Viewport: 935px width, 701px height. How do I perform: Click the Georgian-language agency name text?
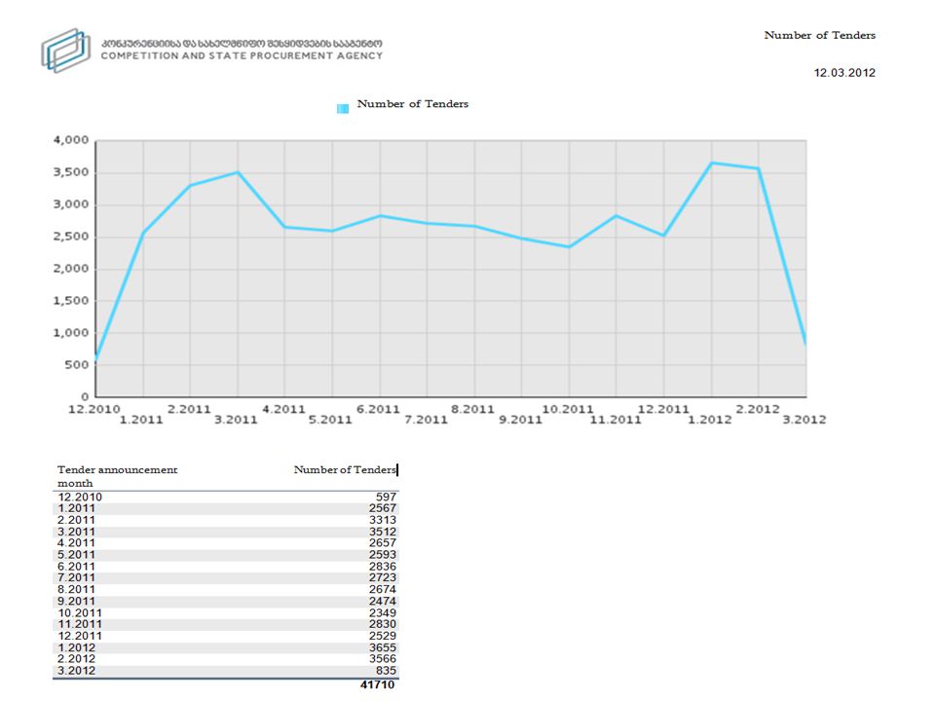point(242,44)
